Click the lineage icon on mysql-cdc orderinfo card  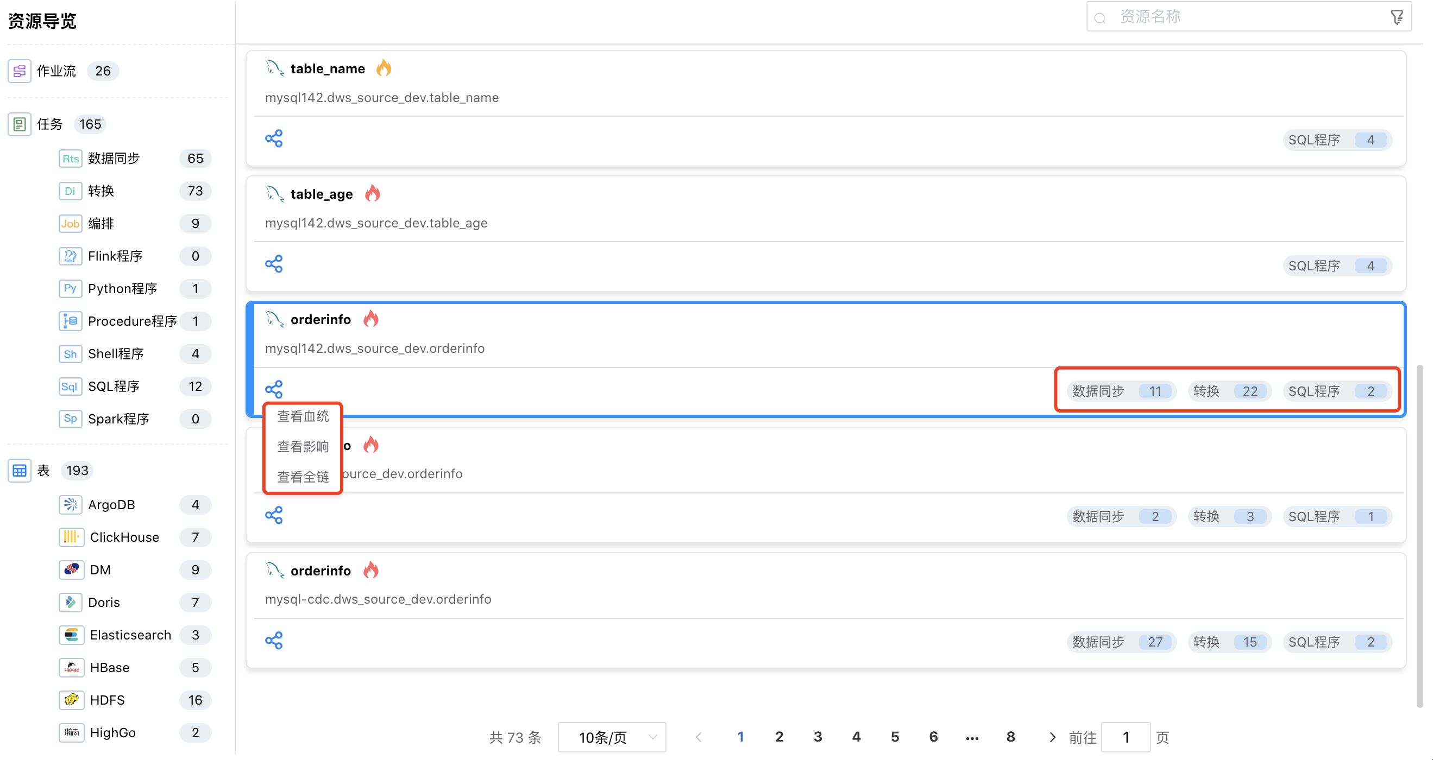point(275,641)
